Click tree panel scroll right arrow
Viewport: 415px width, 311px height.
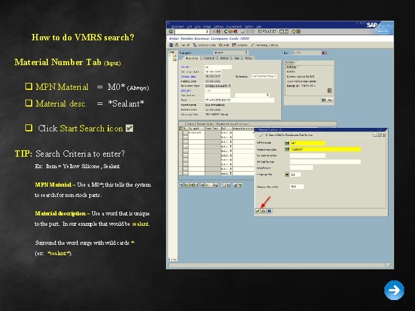175,259
